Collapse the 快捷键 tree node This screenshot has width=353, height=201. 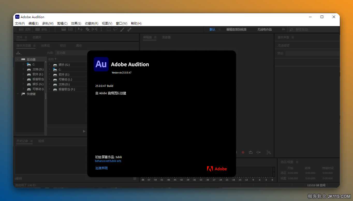pos(18,94)
